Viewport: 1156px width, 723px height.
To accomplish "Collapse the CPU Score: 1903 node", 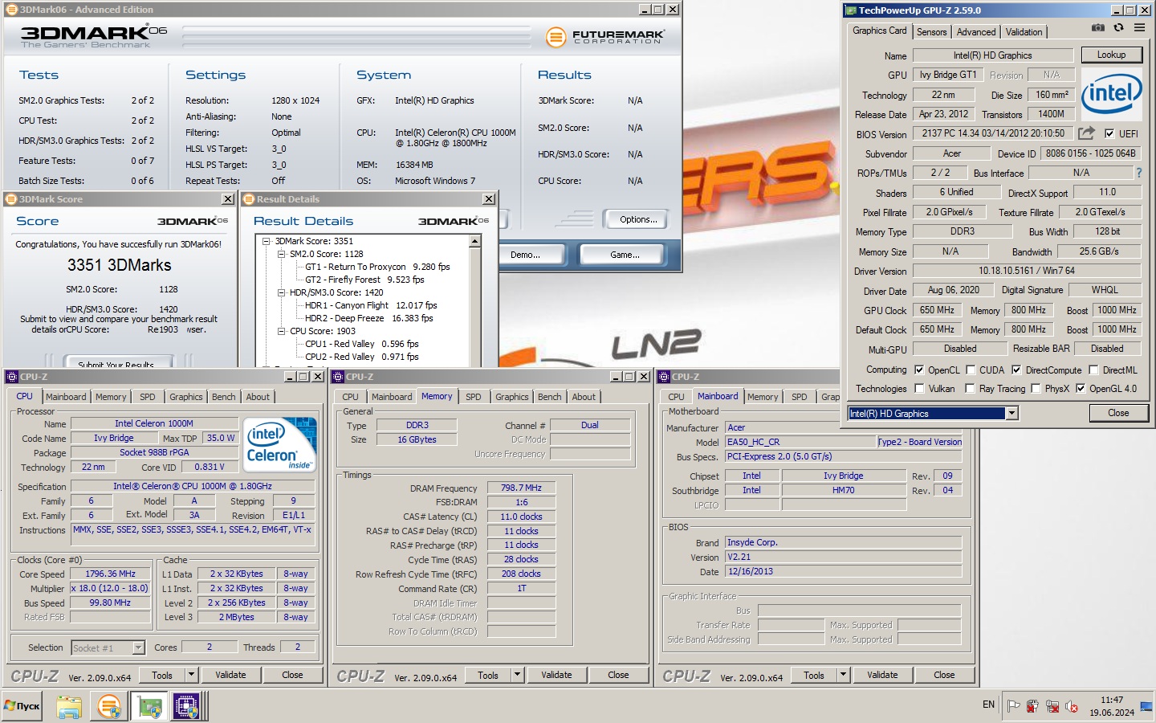I will click(282, 331).
